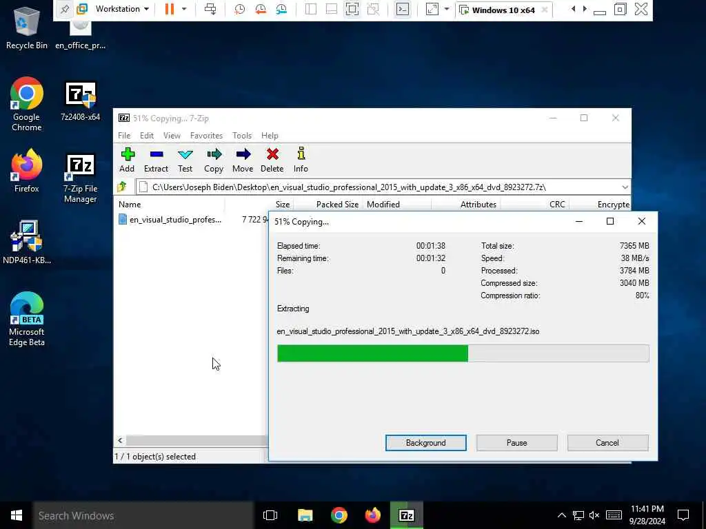This screenshot has height=529, width=706.
Task: Click the revert snapshot icon
Action: point(260,9)
